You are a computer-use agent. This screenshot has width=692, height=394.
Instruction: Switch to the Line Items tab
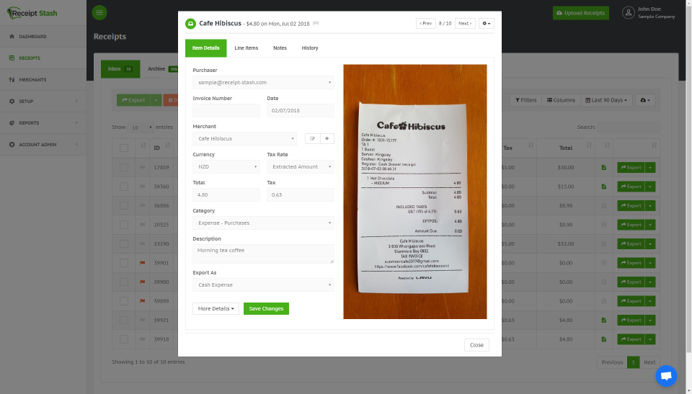click(247, 48)
